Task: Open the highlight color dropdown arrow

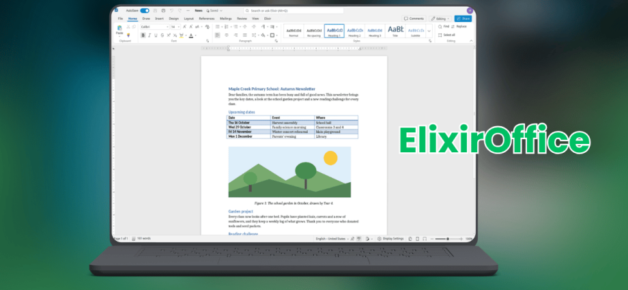Action: 186,35
